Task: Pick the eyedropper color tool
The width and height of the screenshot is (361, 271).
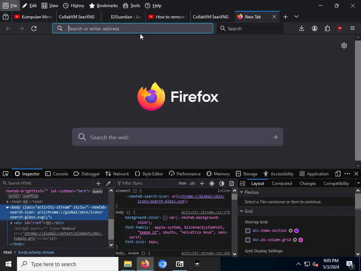Action: [x=108, y=183]
